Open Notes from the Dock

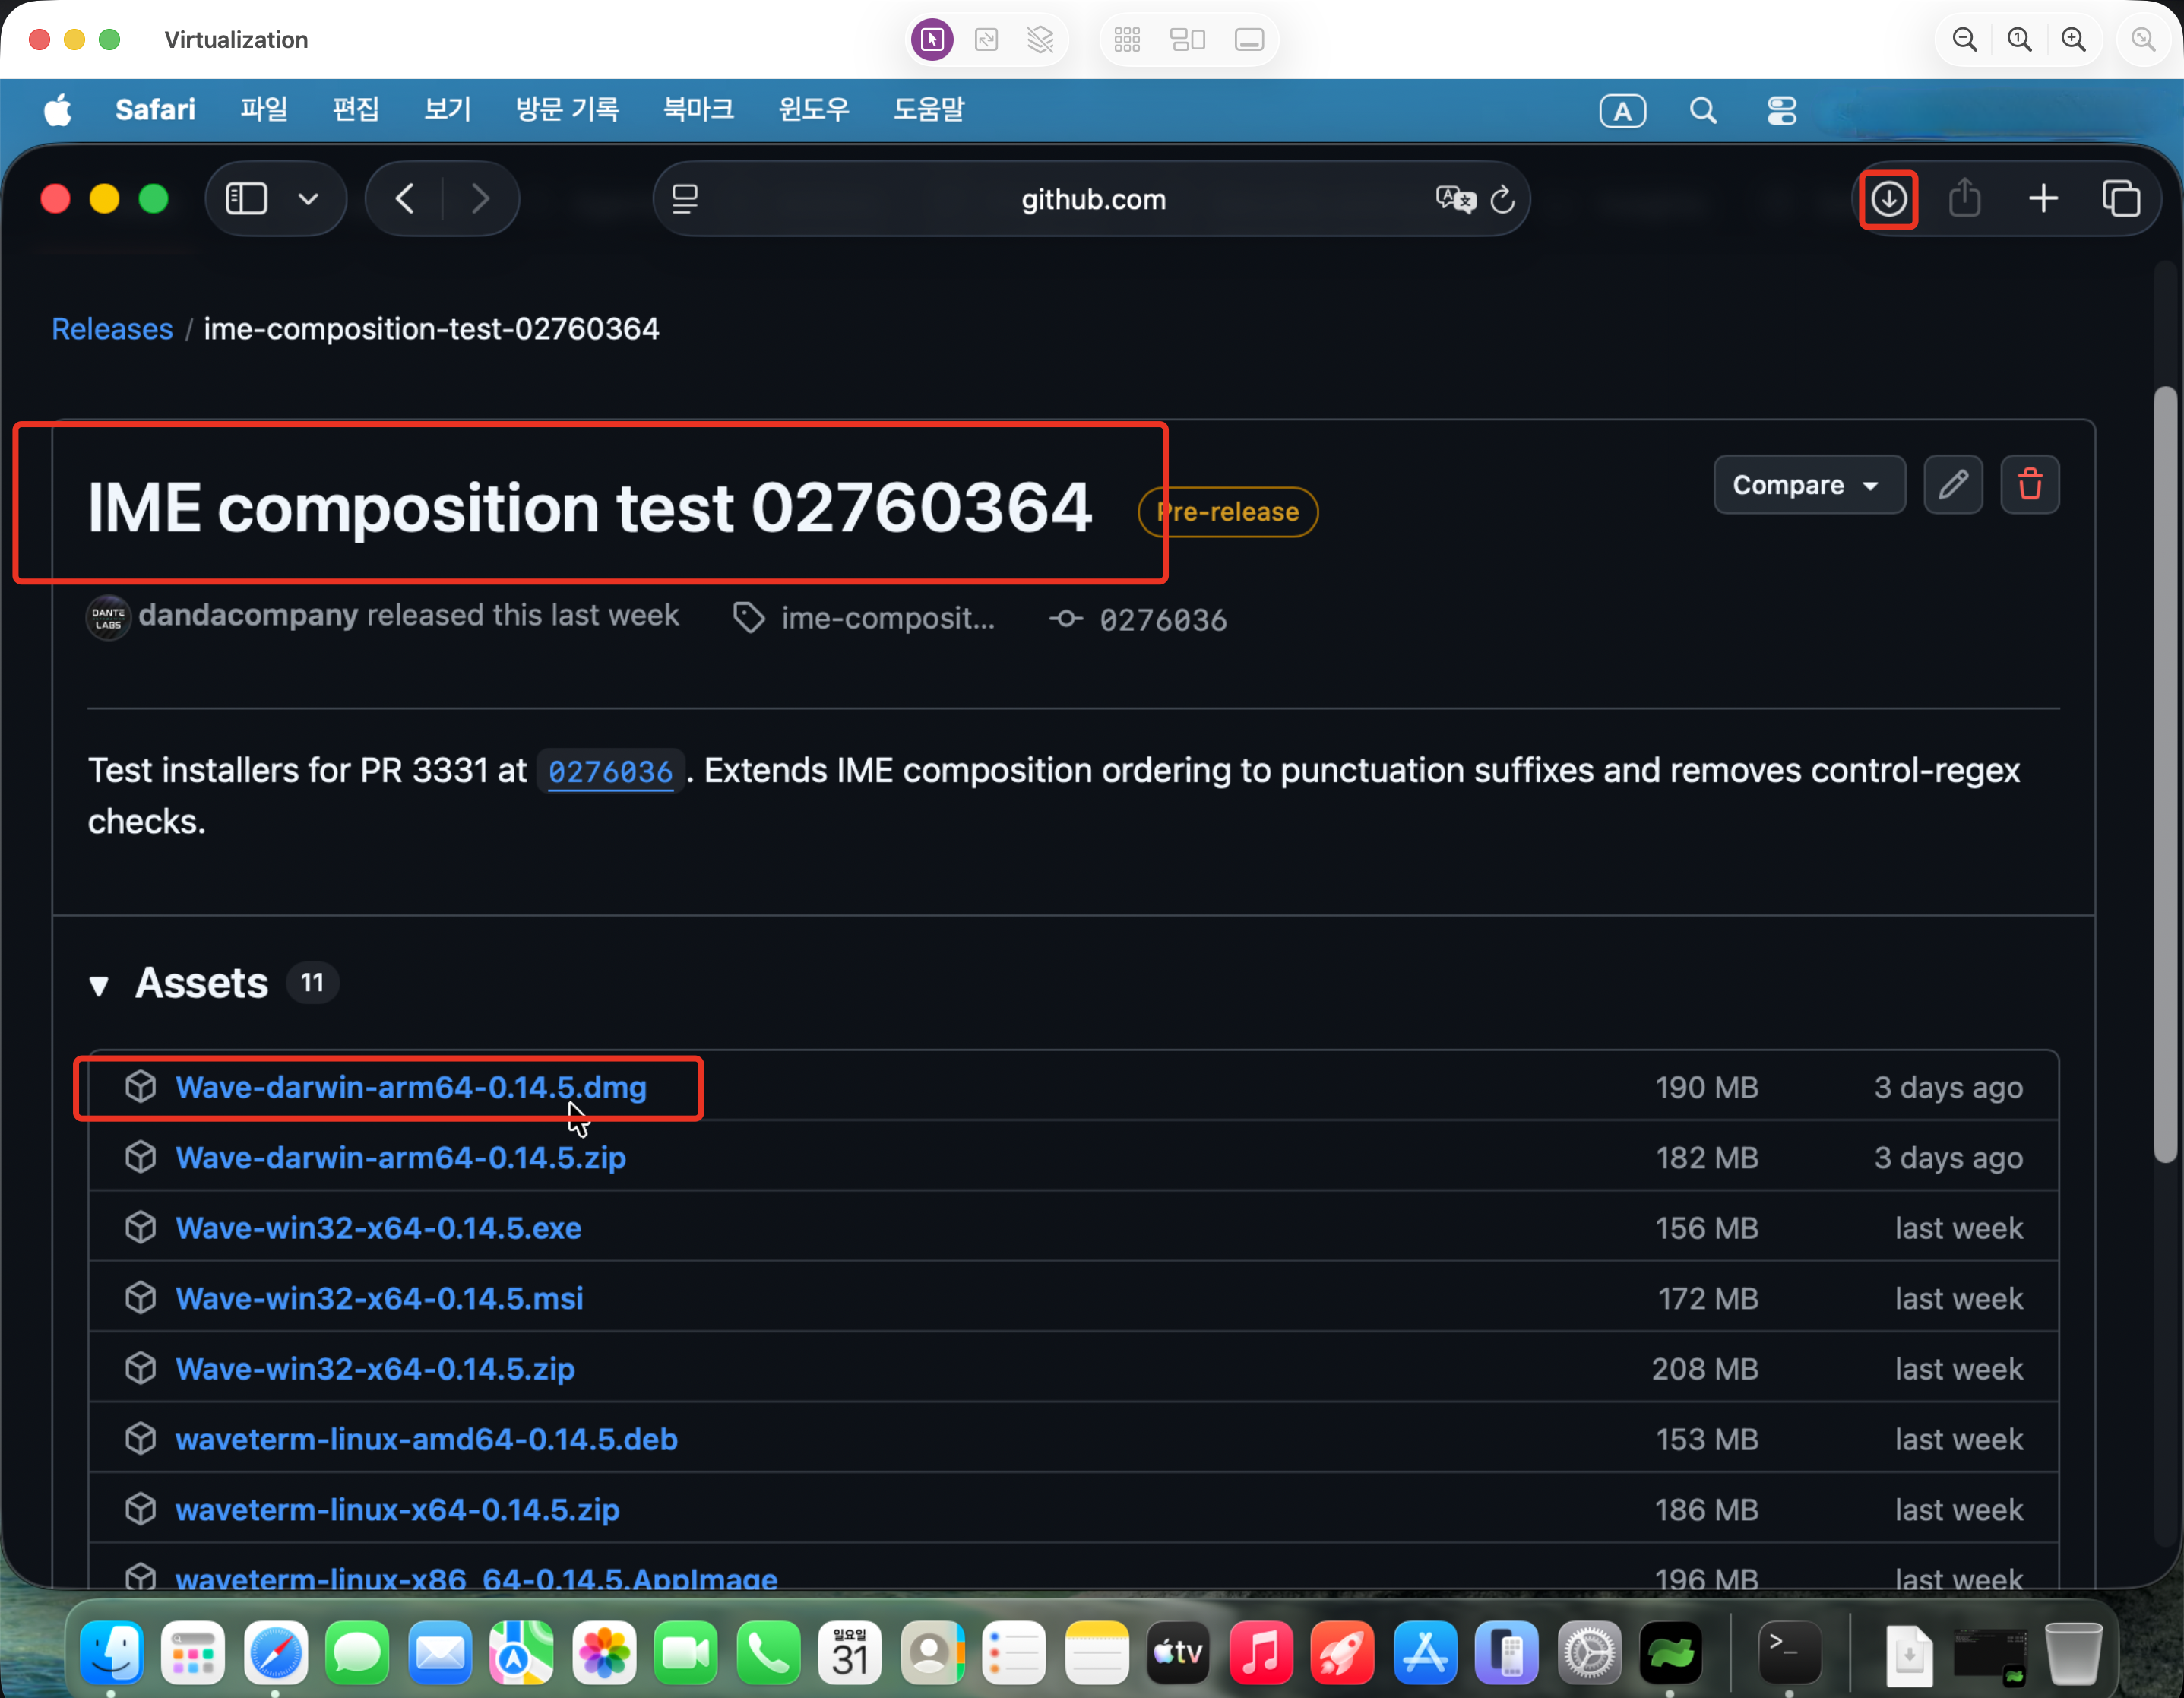(1096, 1651)
